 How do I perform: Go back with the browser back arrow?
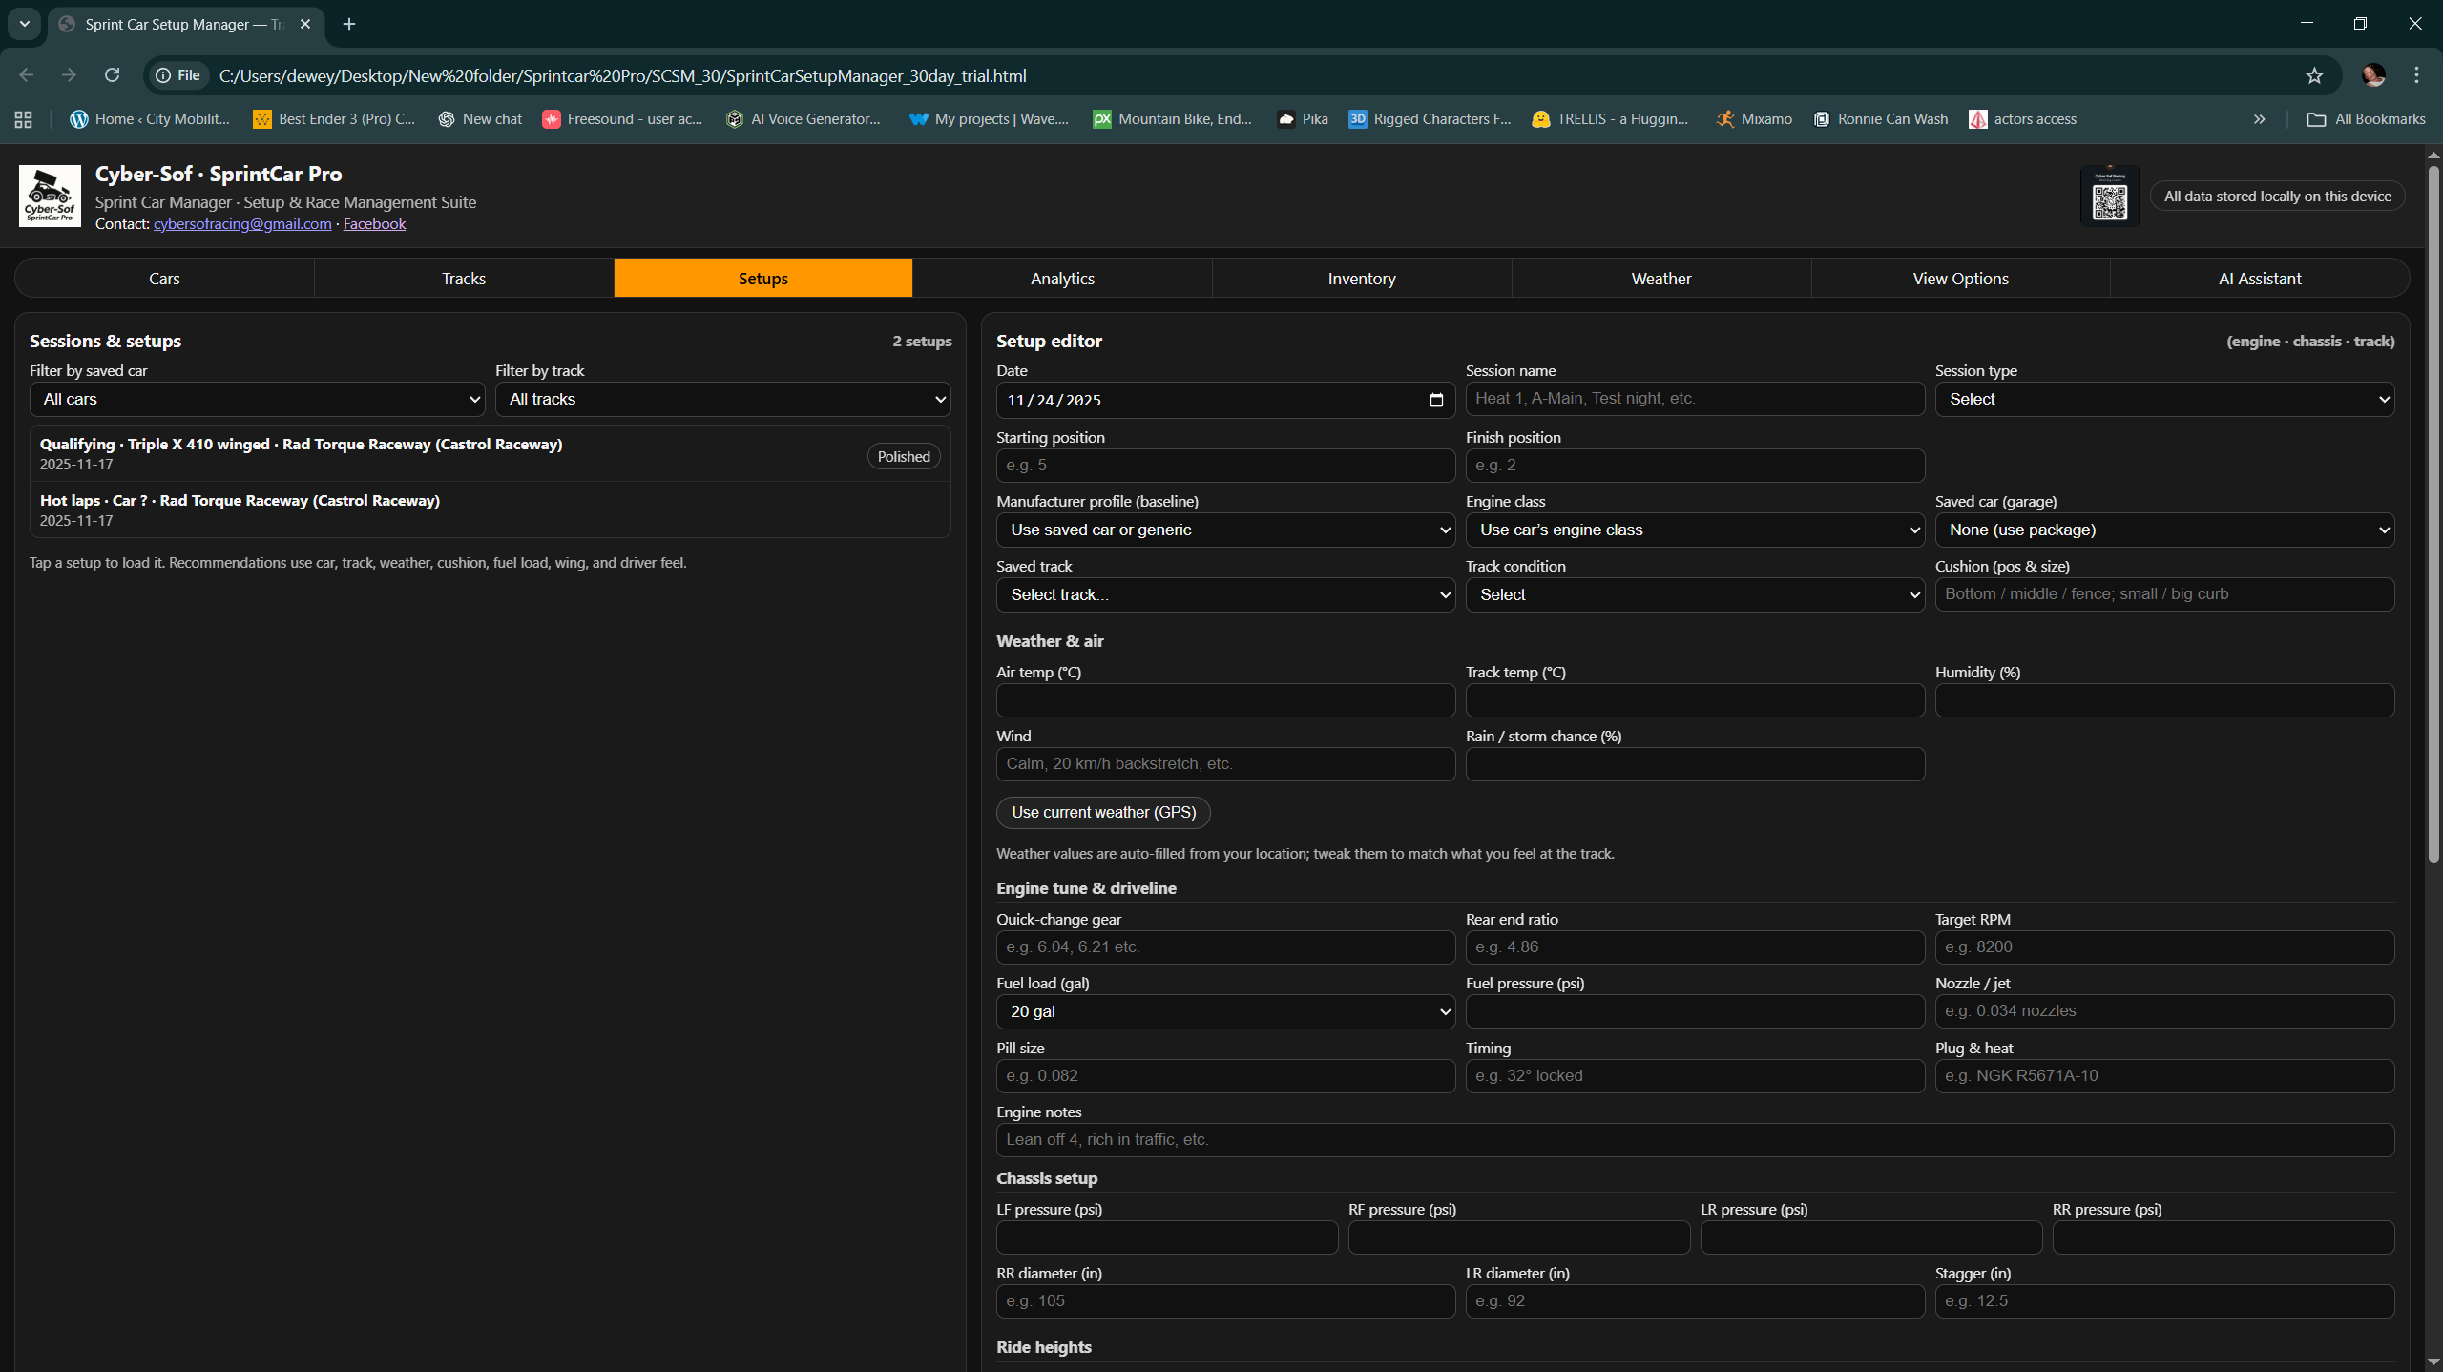(27, 75)
